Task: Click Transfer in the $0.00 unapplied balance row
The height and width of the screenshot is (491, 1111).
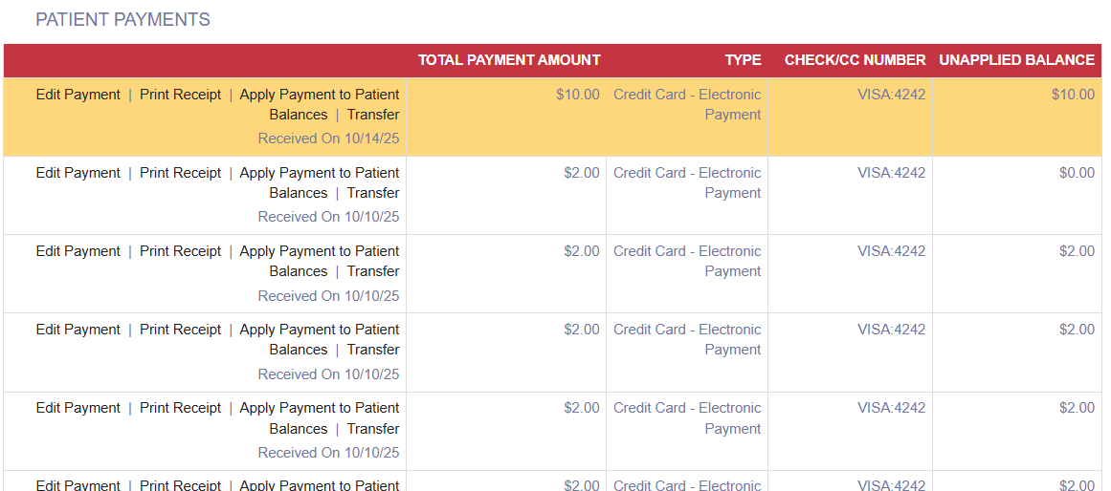Action: tap(373, 193)
